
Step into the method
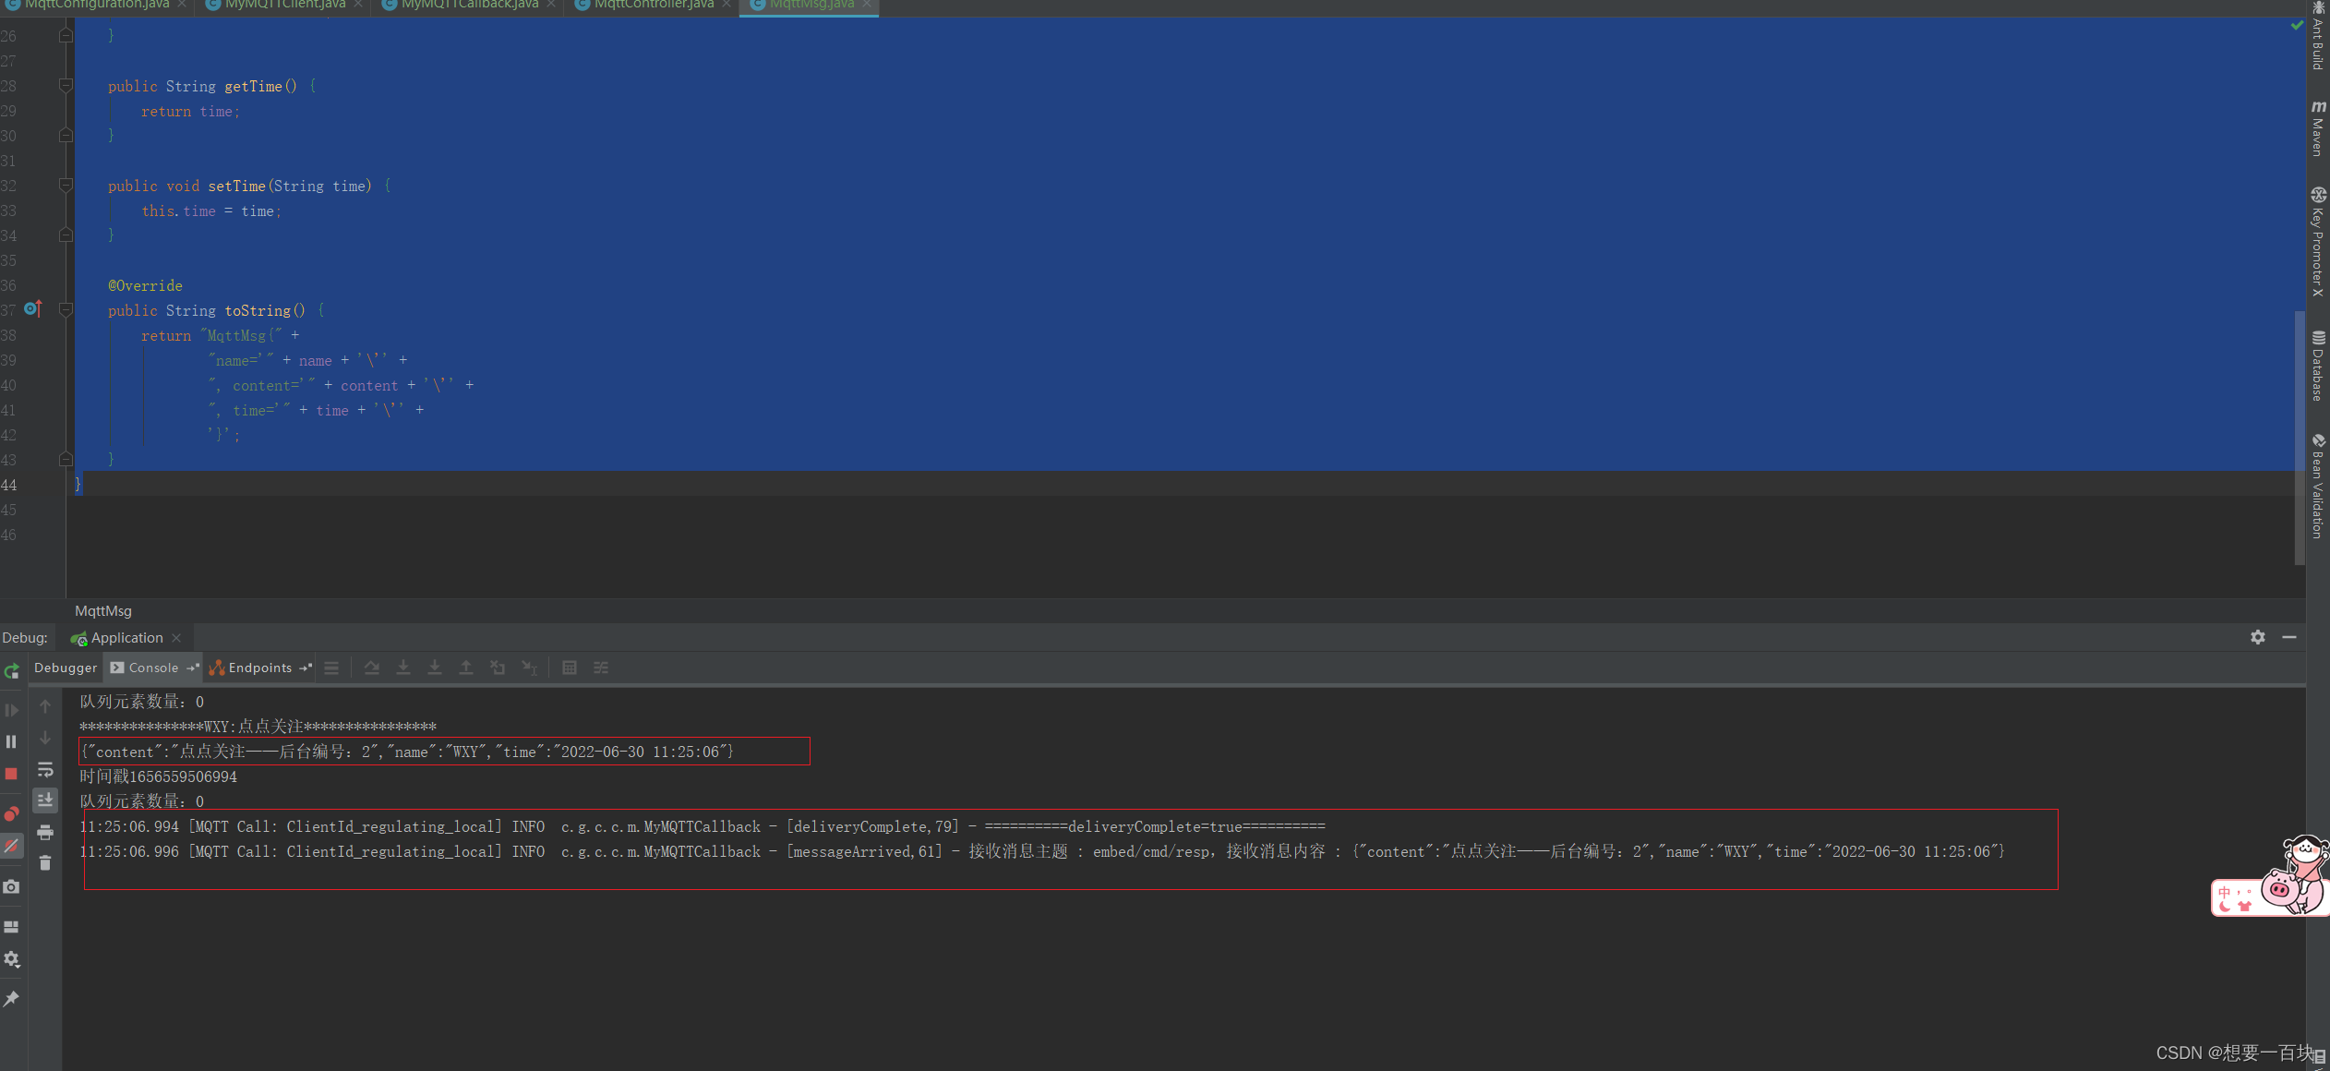[403, 668]
